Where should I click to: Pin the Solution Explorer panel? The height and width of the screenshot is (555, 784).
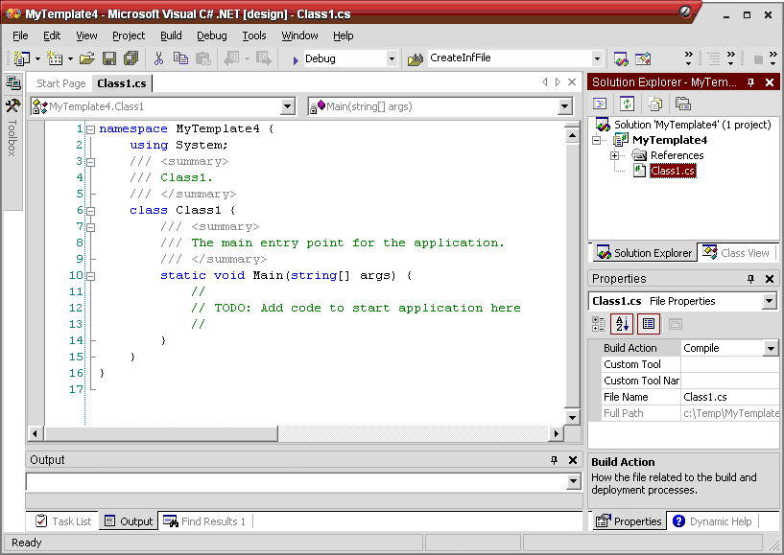[x=750, y=82]
